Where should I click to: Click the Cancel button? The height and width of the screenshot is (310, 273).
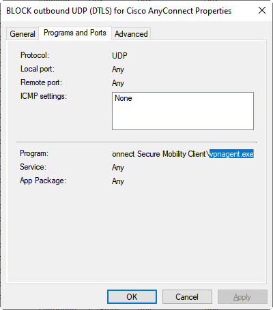click(x=187, y=297)
